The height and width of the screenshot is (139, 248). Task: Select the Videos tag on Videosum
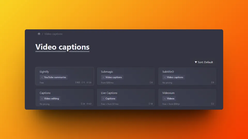click(x=169, y=99)
